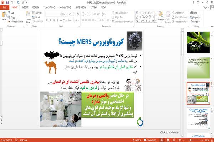The height and width of the screenshot is (142, 214).
Task: Toggle Italic formatting
Action: pyautogui.click(x=50, y=20)
